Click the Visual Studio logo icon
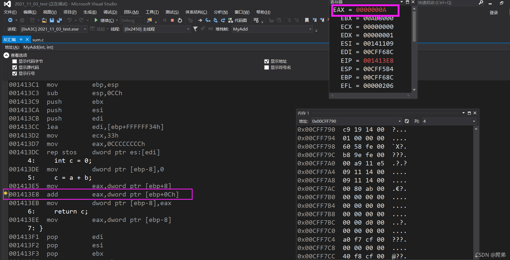510x260 pixels. point(7,4)
